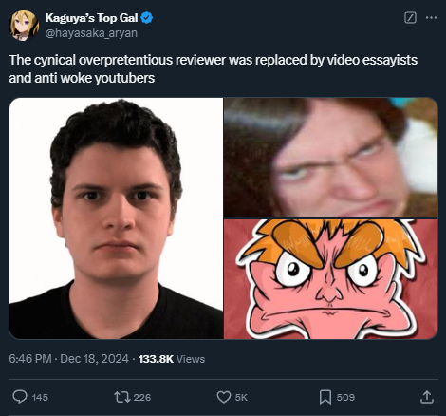Screen dimensions: 446x416
Task: Share the tweet using upload arrow icon
Action: (427, 397)
